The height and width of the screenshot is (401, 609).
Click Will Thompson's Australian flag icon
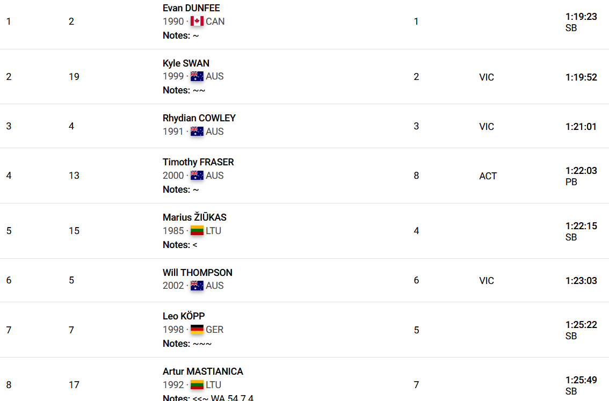197,286
